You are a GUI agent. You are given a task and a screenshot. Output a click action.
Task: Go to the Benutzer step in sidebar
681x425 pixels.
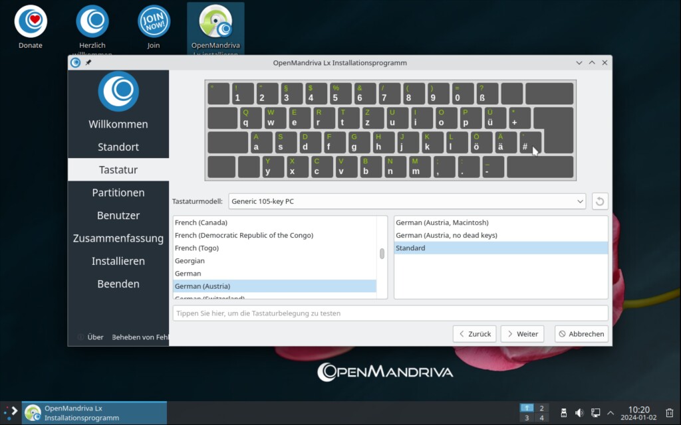tap(118, 216)
